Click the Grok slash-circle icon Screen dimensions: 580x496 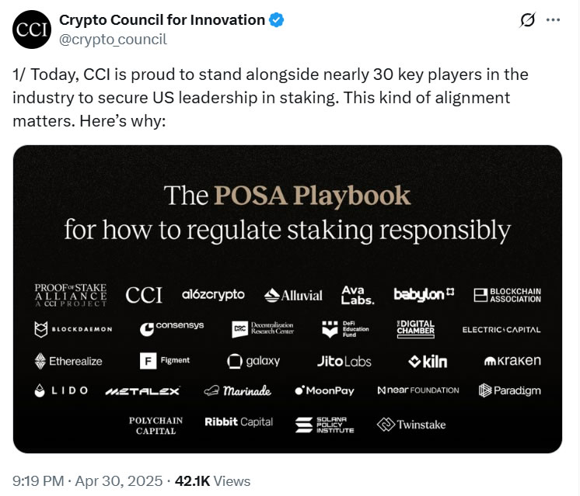[526, 21]
